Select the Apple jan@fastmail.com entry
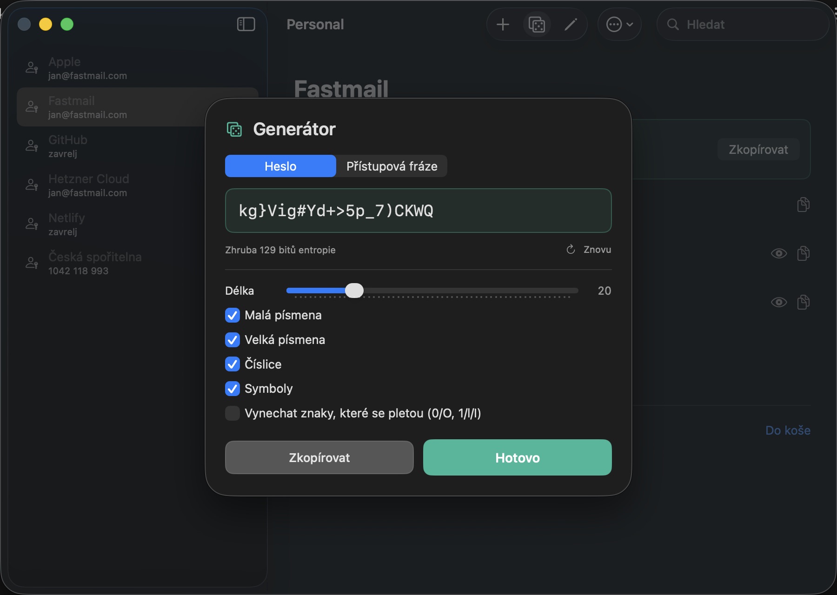The width and height of the screenshot is (837, 595). tap(138, 68)
